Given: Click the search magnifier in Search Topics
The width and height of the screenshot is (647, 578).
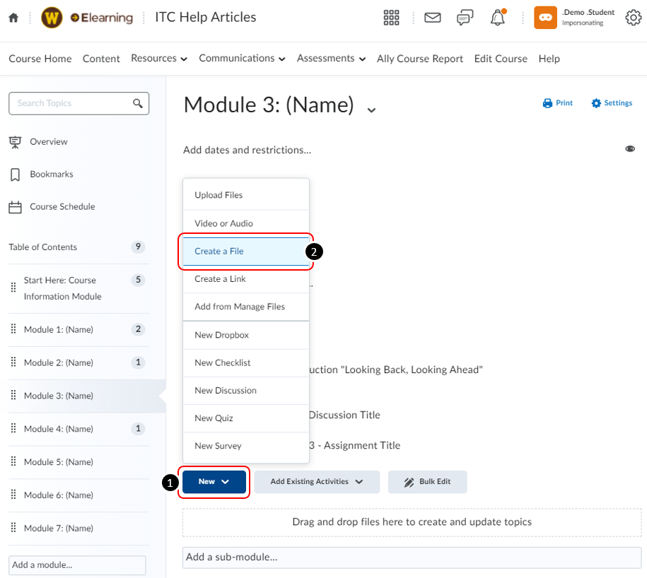Looking at the screenshot, I should pyautogui.click(x=138, y=103).
